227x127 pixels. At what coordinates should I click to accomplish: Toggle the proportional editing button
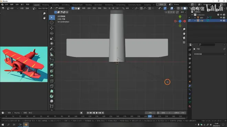pyautogui.click(x=150, y=8)
